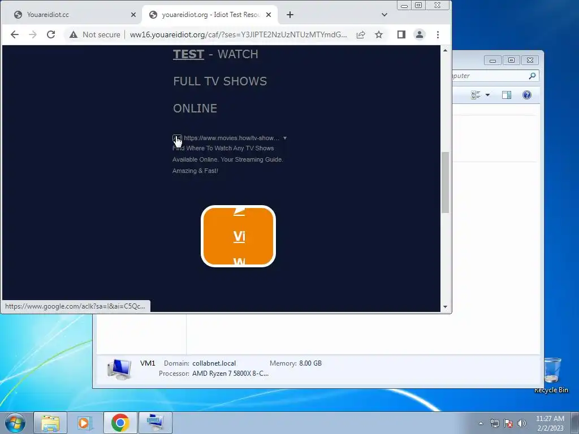This screenshot has width=579, height=434.
Task: Click the collabnet.local domain text
Action: pyautogui.click(x=214, y=363)
